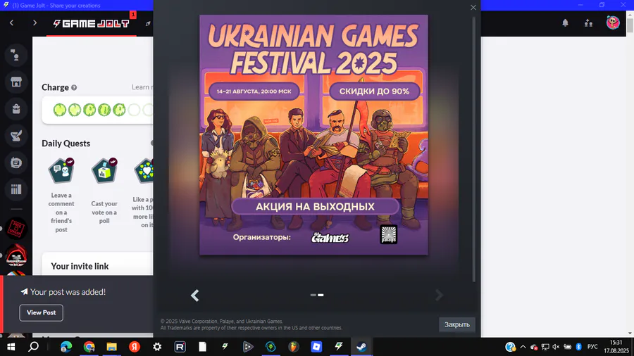Viewport: 634px width, 356px height.
Task: Click the Charge help question mark
Action: [x=74, y=87]
